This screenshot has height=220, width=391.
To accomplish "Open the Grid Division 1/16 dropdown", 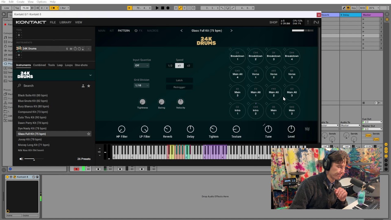I will 142,86.
